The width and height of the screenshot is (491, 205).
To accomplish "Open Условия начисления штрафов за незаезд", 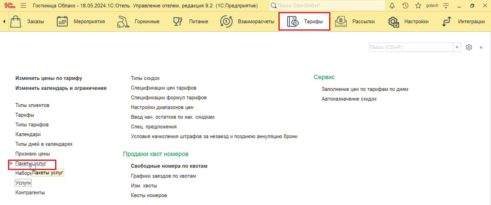I will [x=214, y=136].
